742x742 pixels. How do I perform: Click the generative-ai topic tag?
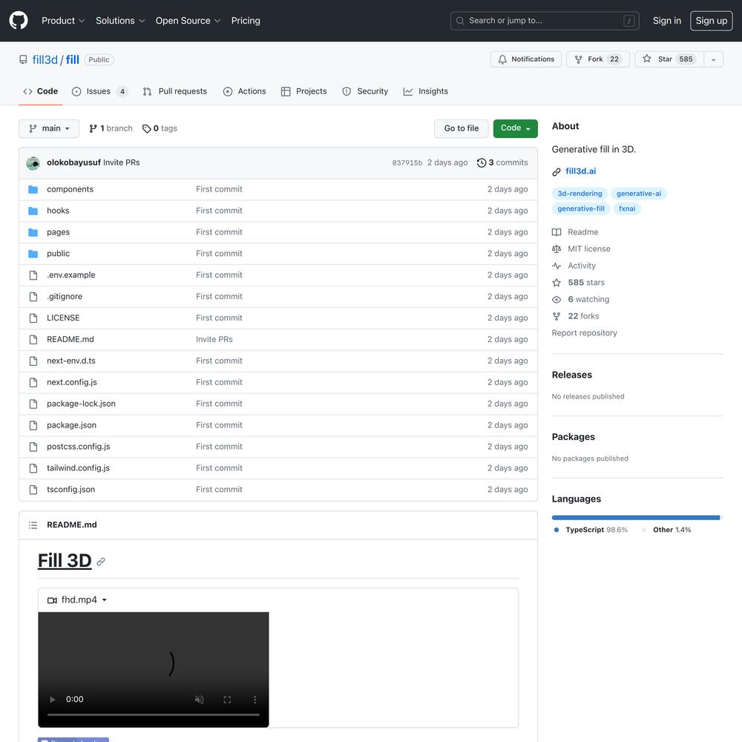638,194
